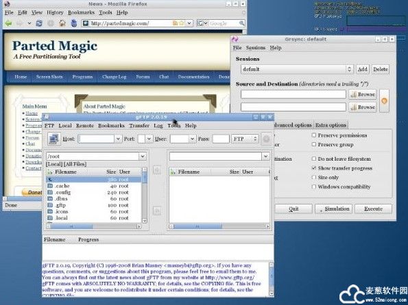The image size is (408, 305).
Task: Click Firefox forward arrow button
Action: tap(20, 23)
